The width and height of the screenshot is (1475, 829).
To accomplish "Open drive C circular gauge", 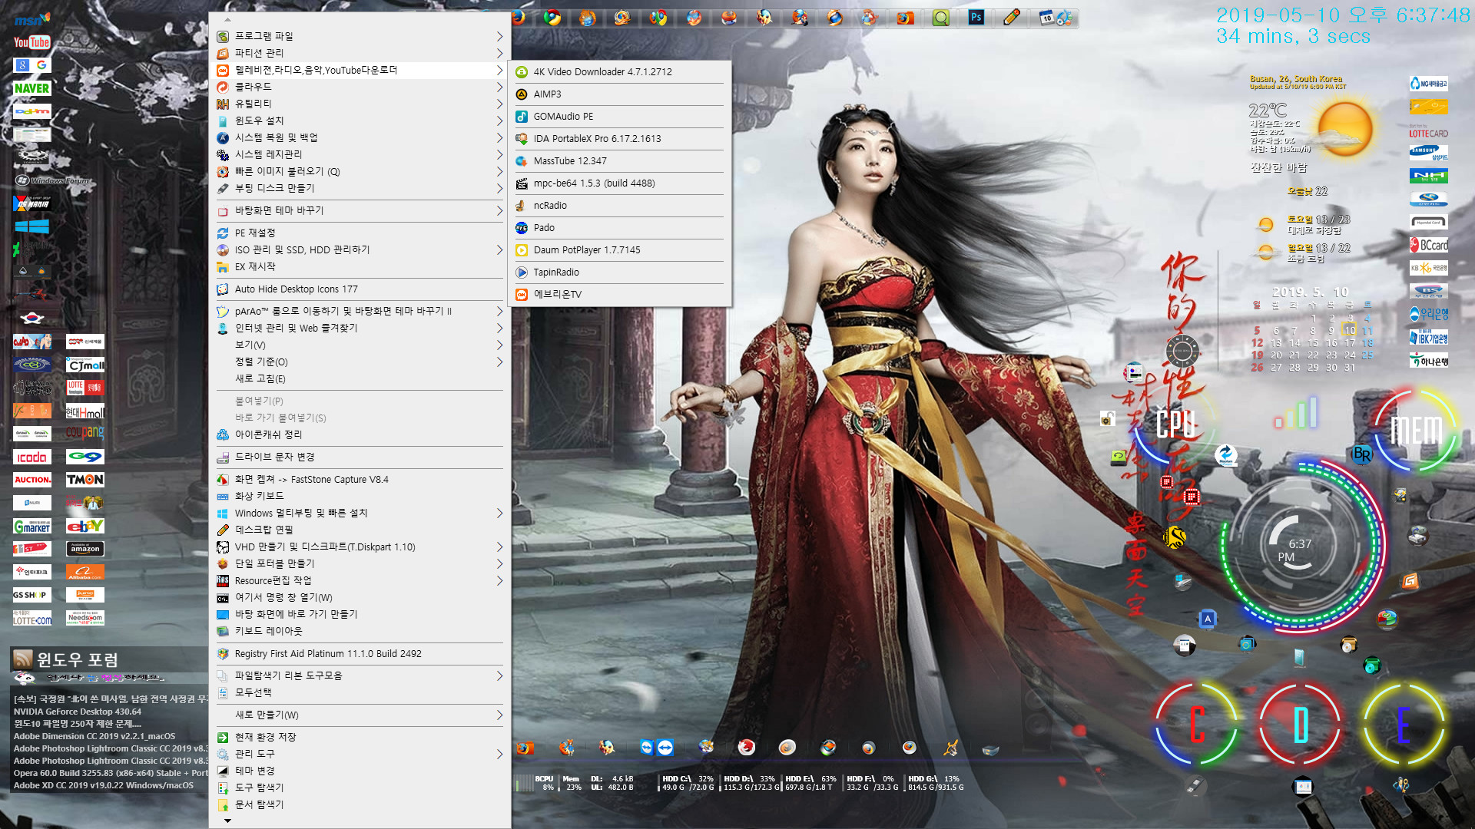I will point(1196,724).
